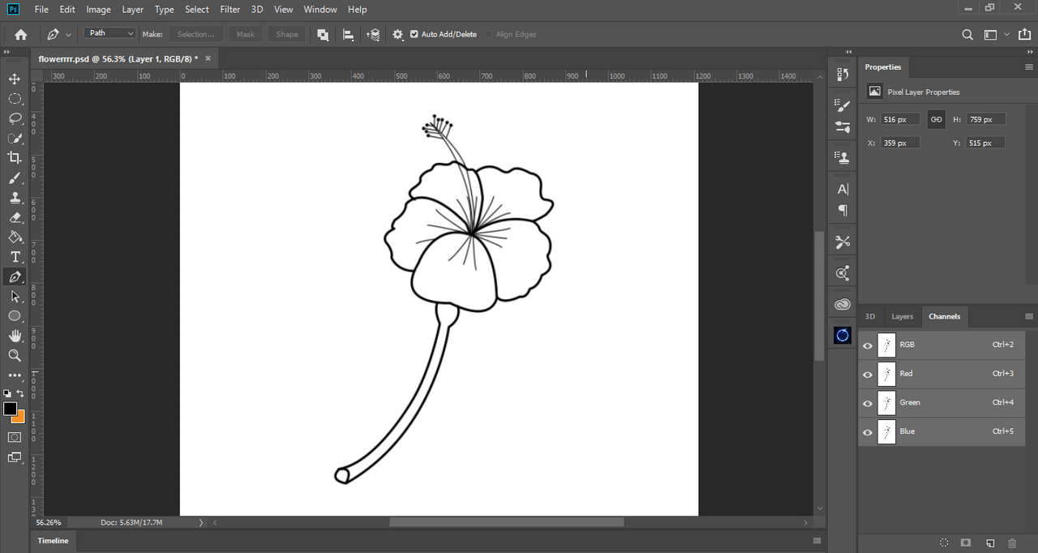The image size is (1038, 553).
Task: Open the Filter menu
Action: click(230, 9)
